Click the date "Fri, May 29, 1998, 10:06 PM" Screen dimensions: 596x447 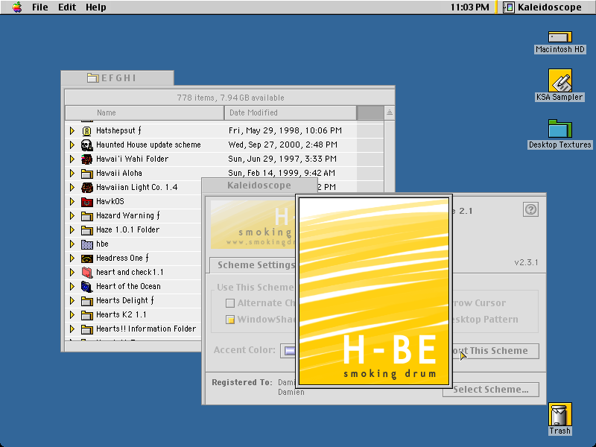(285, 131)
